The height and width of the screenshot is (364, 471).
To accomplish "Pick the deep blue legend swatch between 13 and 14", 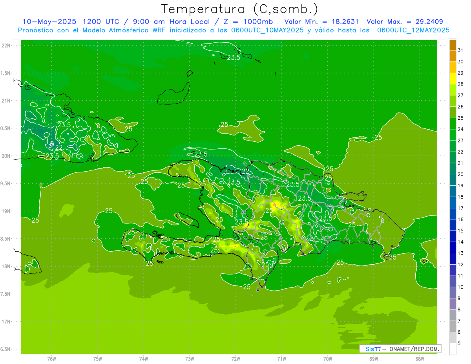I will (x=453, y=247).
